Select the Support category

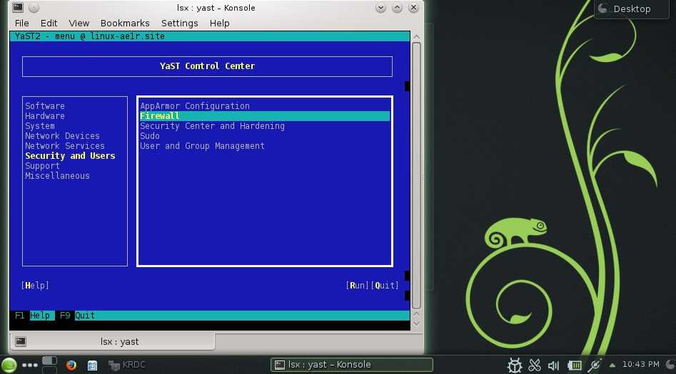click(x=42, y=166)
